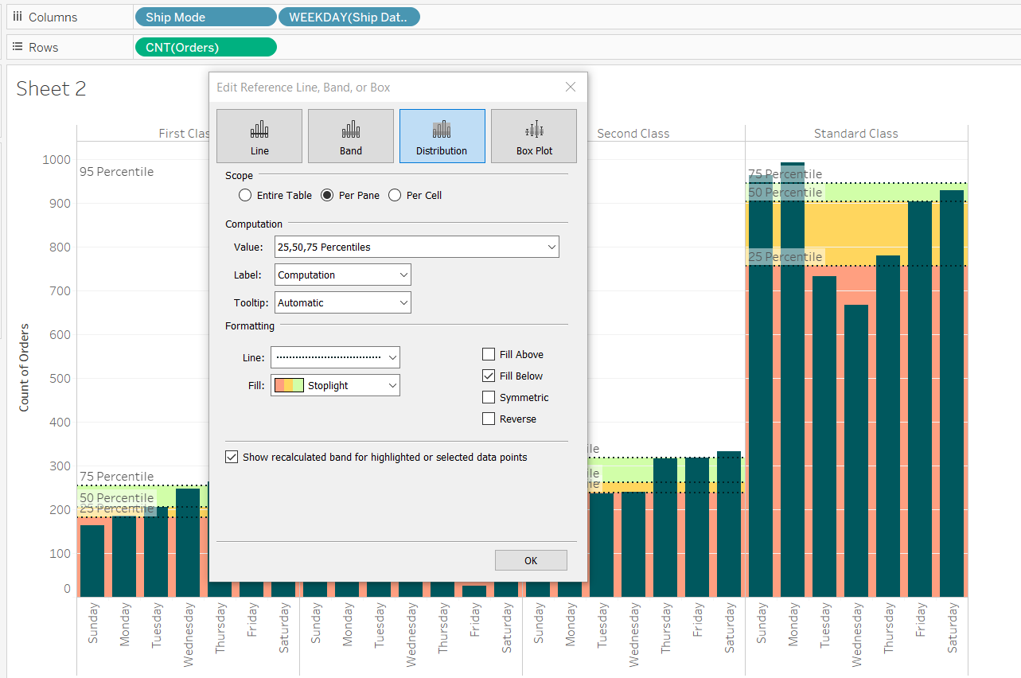Open the Fill Stoplight color dropdown
This screenshot has height=678, width=1021.
(x=335, y=385)
